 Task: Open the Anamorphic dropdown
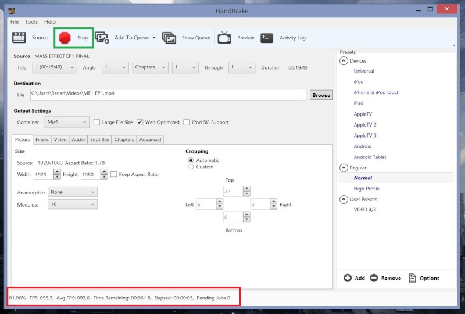(x=72, y=192)
